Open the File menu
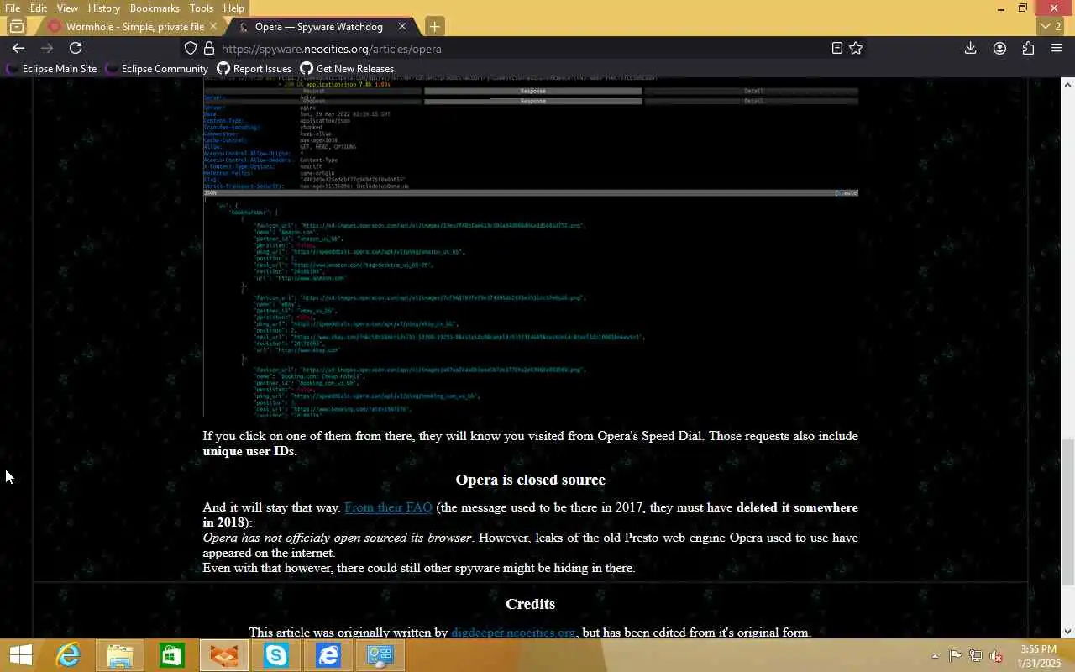 [x=13, y=8]
